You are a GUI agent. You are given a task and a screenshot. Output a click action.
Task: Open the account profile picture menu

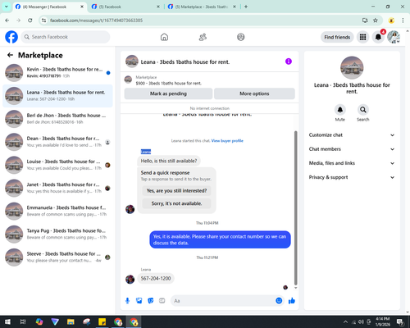point(394,37)
